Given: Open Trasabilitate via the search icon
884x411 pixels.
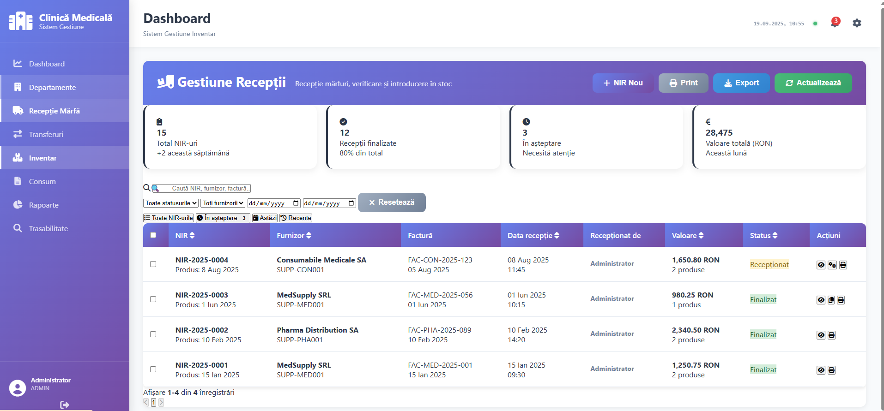Looking at the screenshot, I should coord(18,228).
